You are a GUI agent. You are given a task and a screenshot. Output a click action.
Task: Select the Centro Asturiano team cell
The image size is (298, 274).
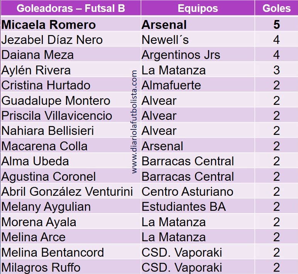click(x=187, y=192)
